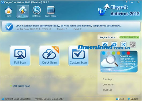Click the Kingsoft Cloud Connected status icon
Image resolution: width=142 pixels, height=101 pixels.
pos(3,99)
